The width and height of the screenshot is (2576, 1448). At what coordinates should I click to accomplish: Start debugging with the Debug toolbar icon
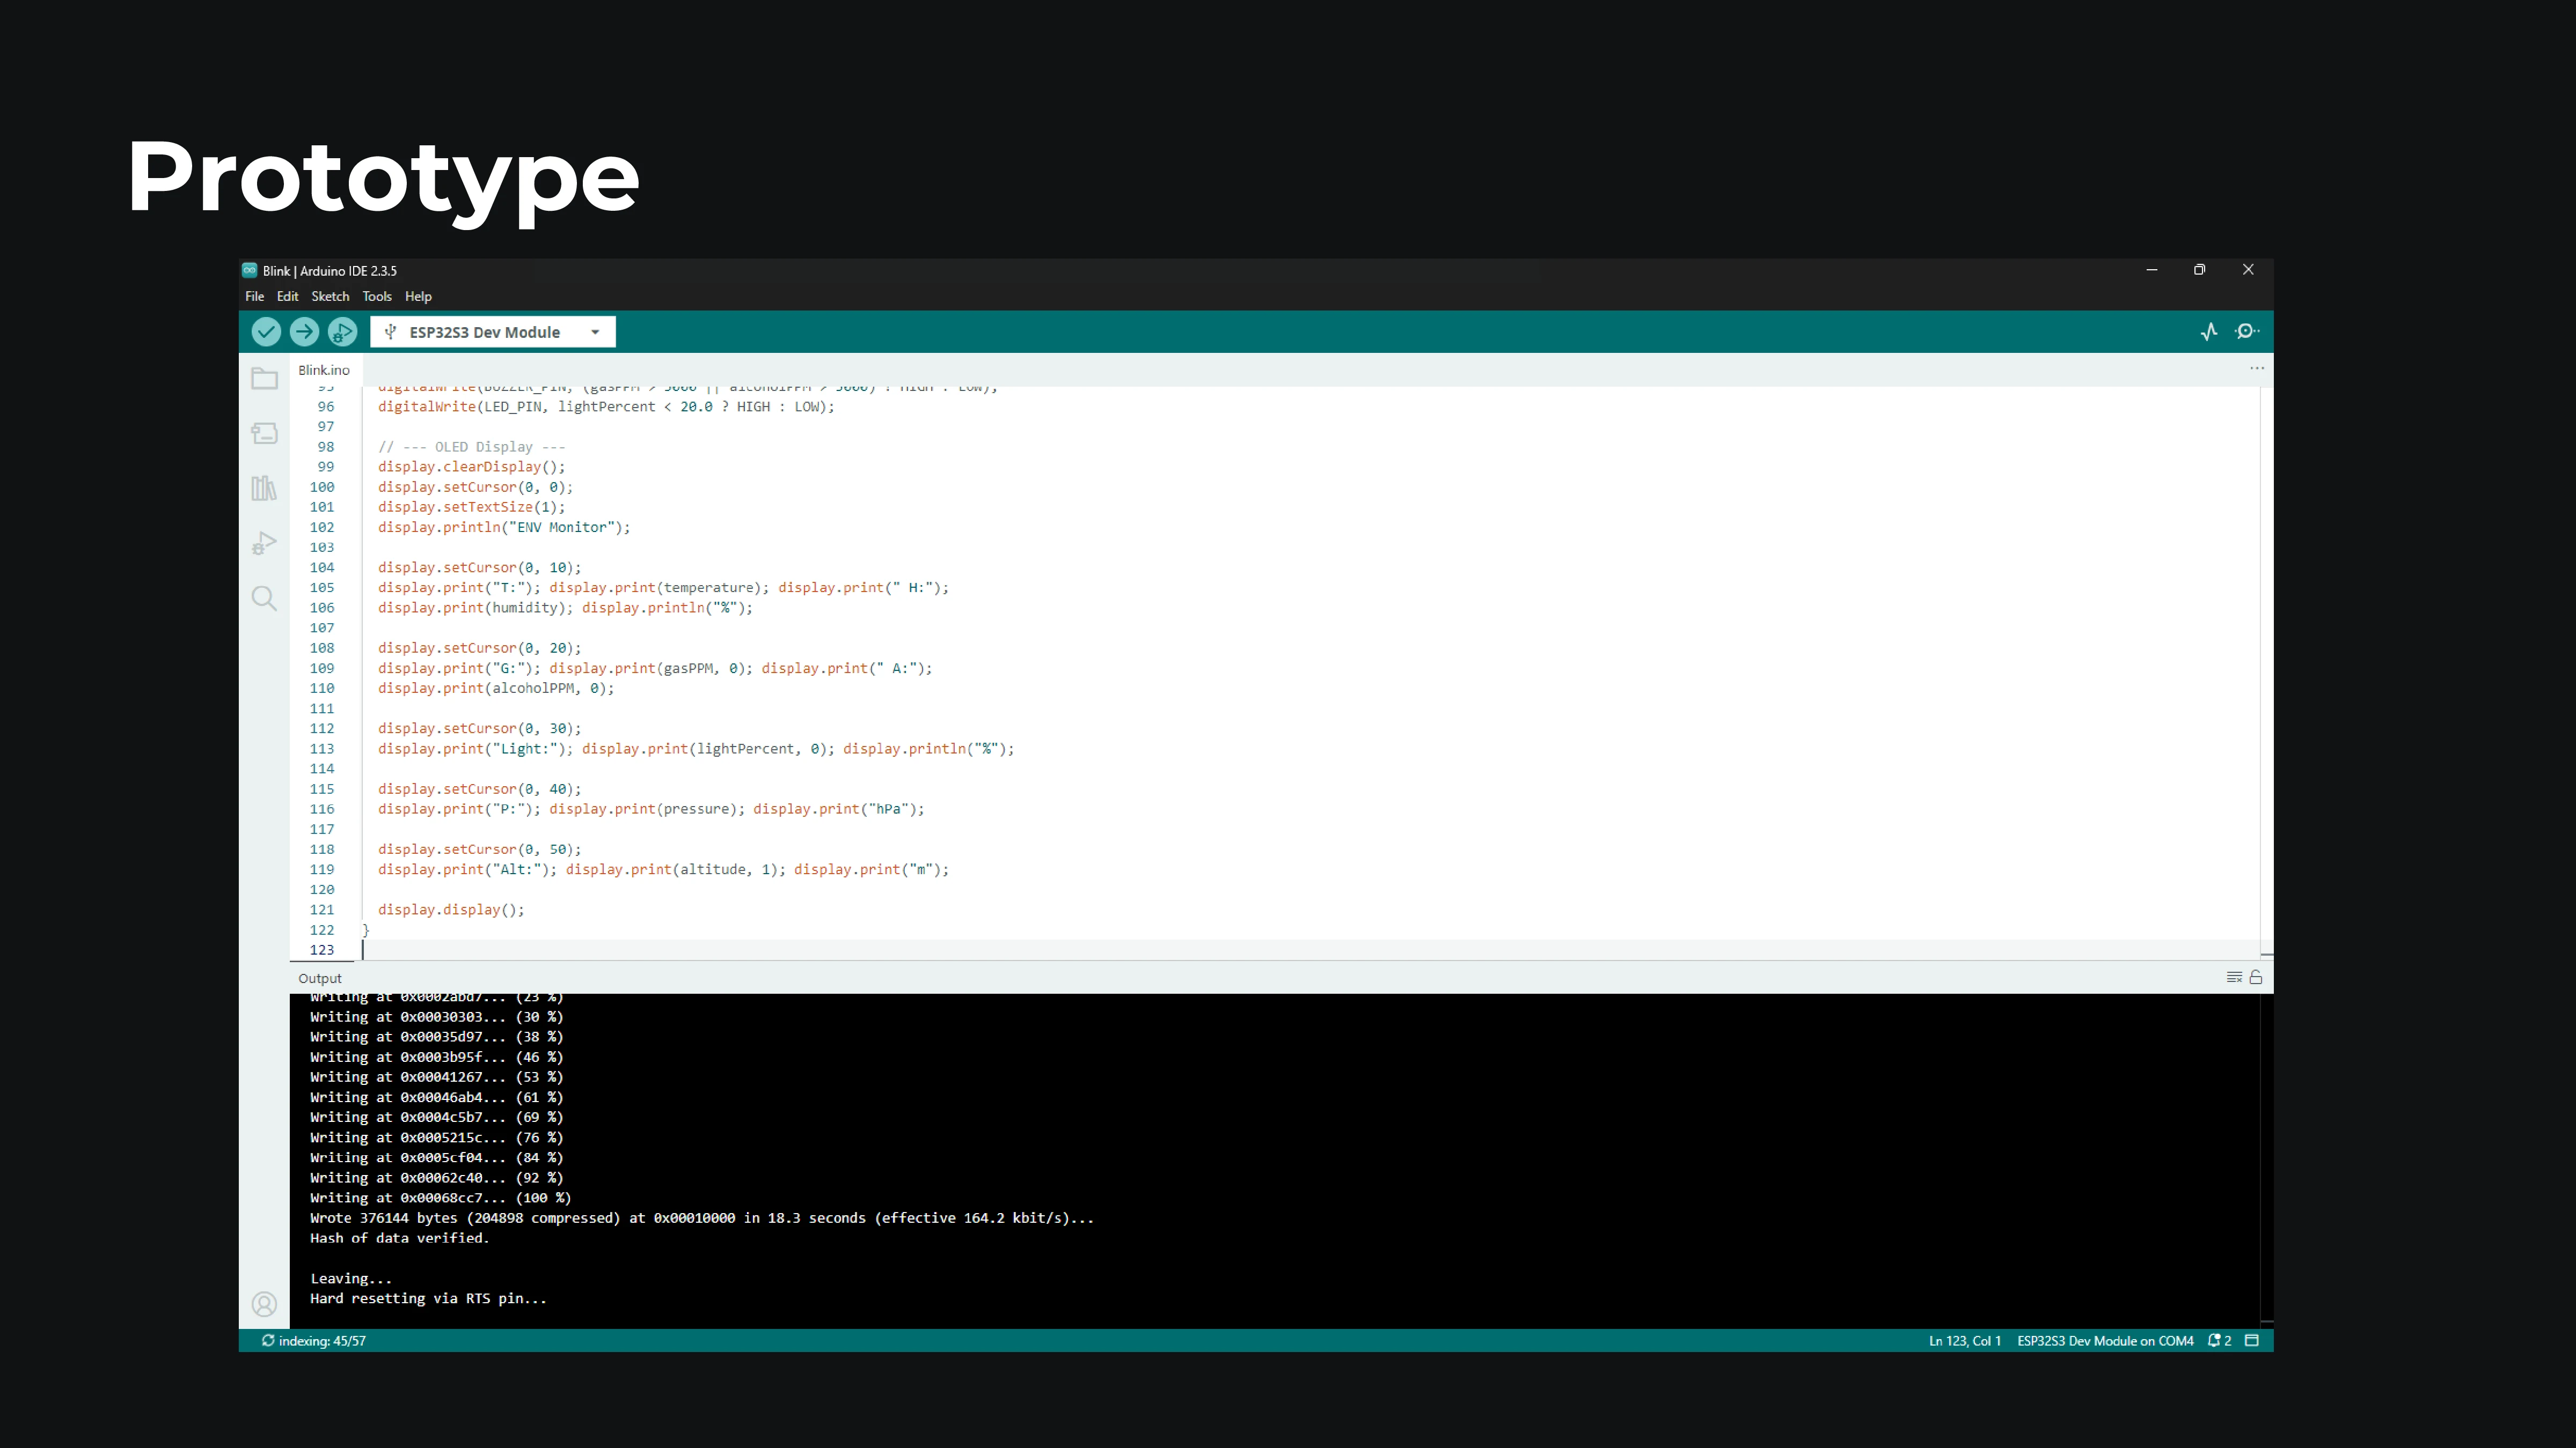pos(342,332)
